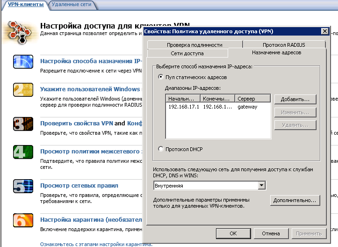Open the Сети доступа tab

click(x=187, y=53)
